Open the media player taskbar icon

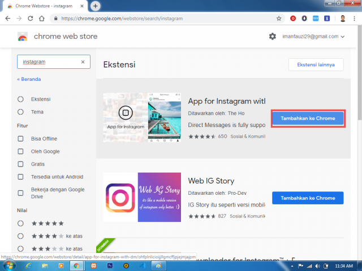click(61, 266)
